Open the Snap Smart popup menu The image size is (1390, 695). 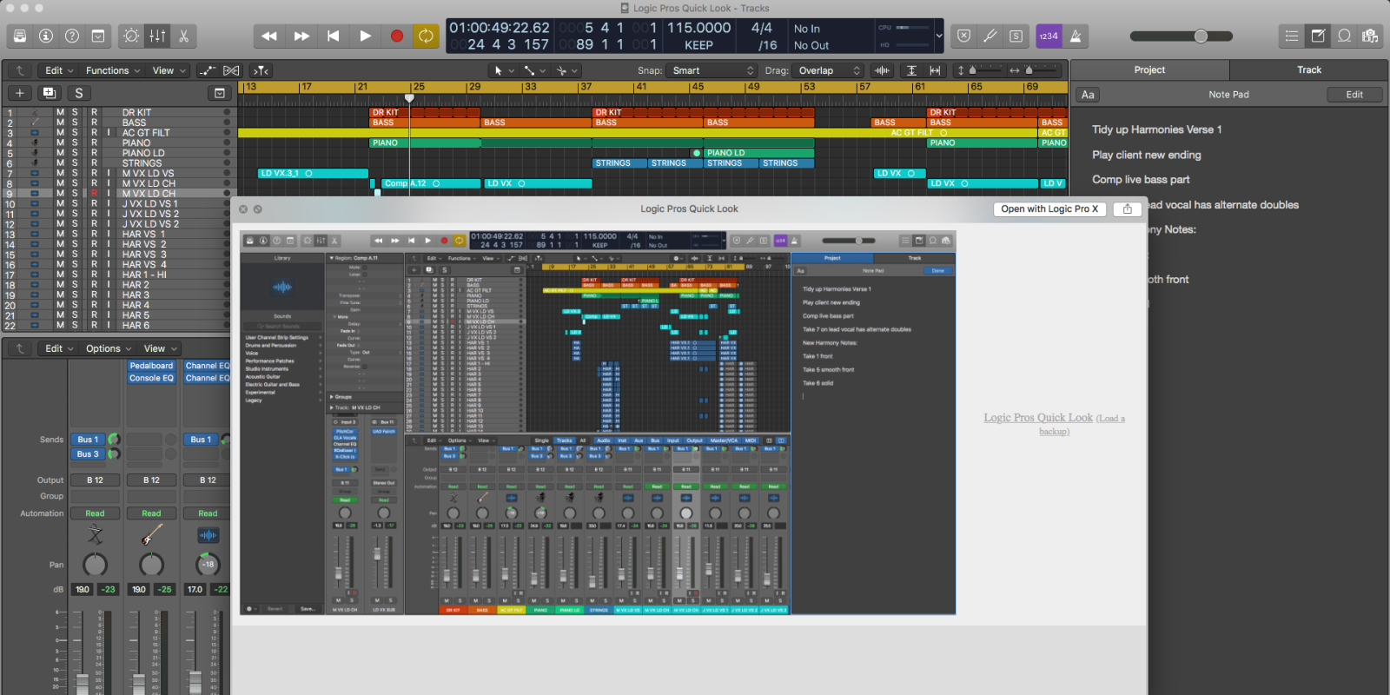pos(712,70)
